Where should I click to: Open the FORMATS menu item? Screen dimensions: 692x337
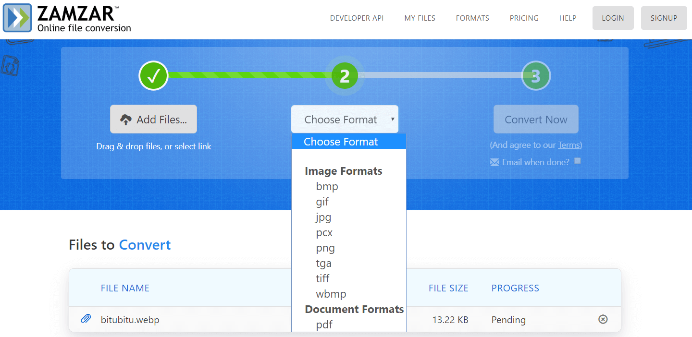(472, 18)
